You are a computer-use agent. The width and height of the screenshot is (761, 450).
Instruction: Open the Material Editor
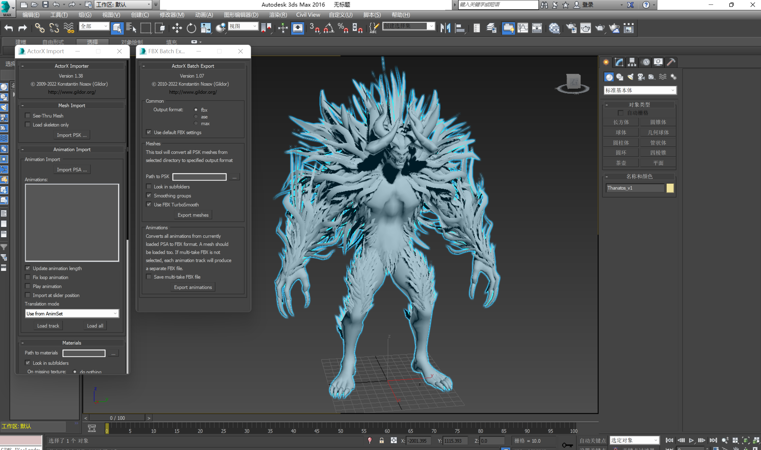[554, 28]
